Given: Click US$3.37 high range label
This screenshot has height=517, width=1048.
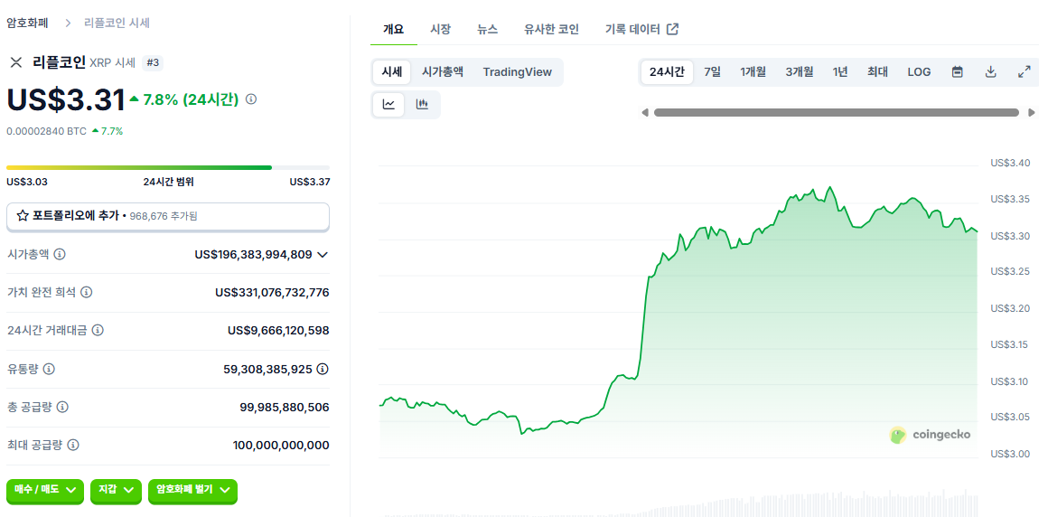Looking at the screenshot, I should [310, 182].
